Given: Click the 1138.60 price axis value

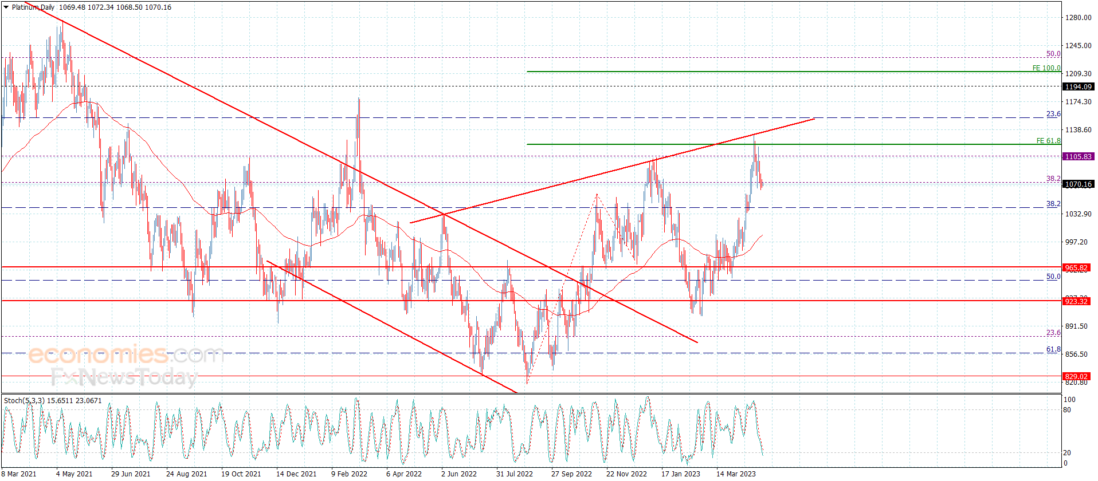Looking at the screenshot, I should click(x=1078, y=130).
